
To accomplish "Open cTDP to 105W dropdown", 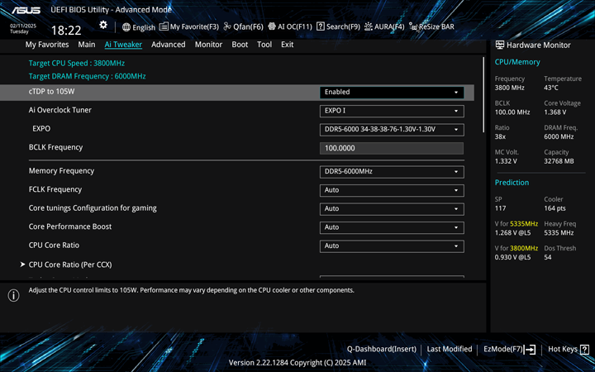I will coord(391,93).
